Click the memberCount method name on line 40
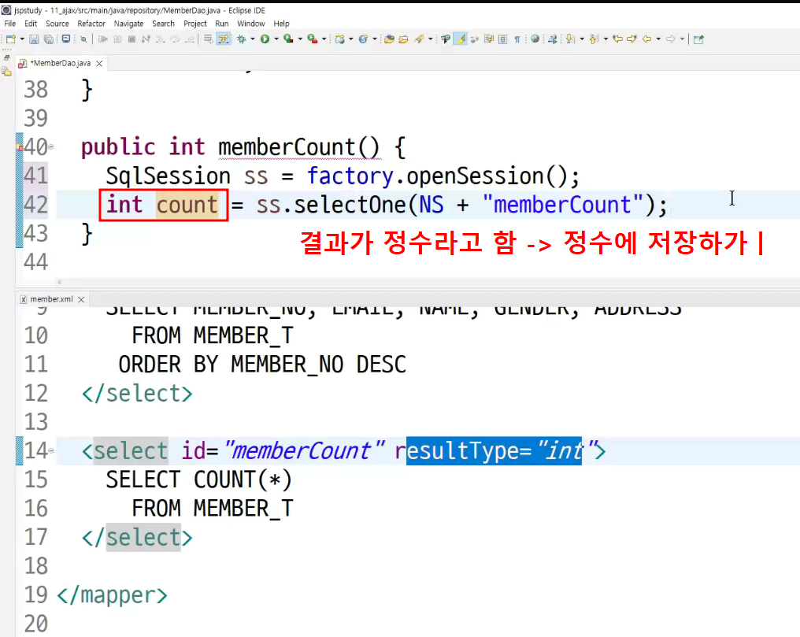800x637 pixels. (287, 147)
